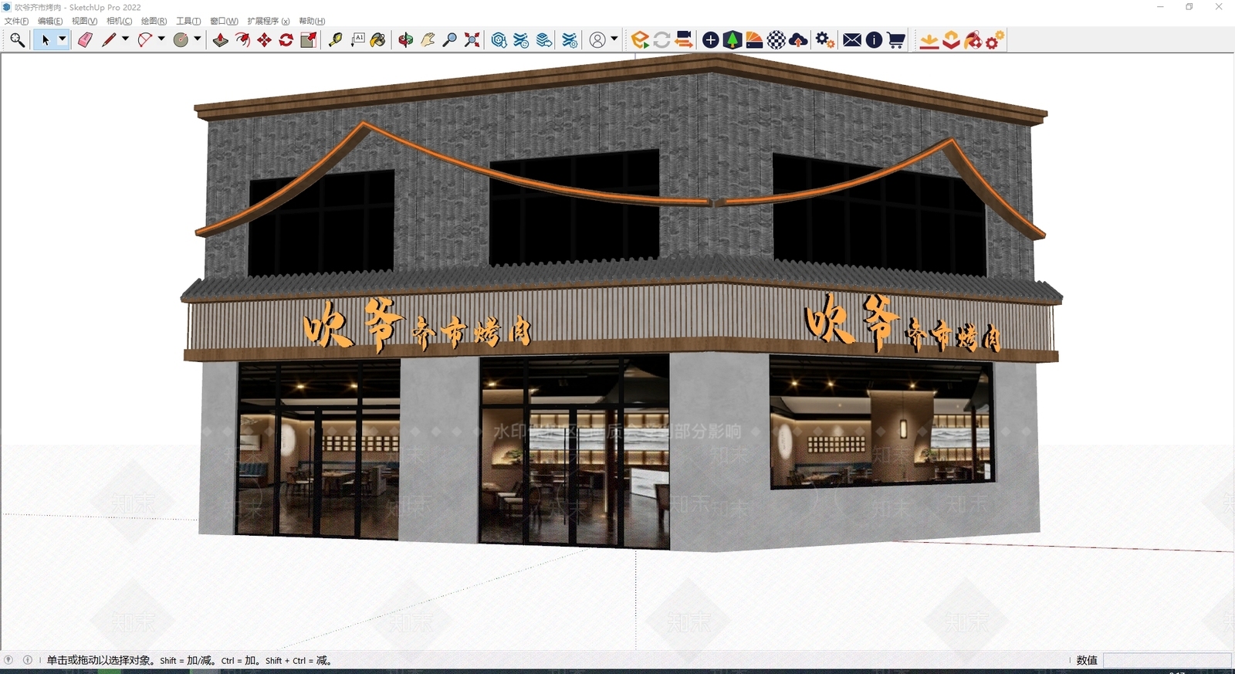Open the user account icon
The image size is (1235, 674).
[x=597, y=40]
